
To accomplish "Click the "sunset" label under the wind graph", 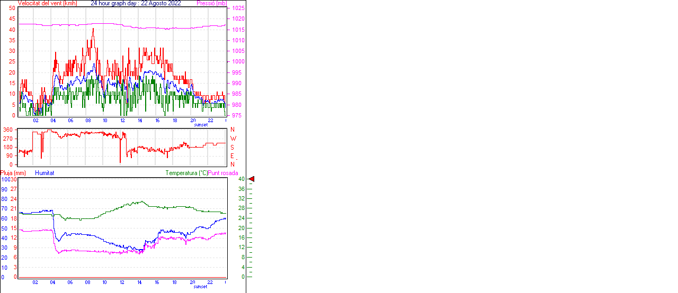I will pos(201,125).
